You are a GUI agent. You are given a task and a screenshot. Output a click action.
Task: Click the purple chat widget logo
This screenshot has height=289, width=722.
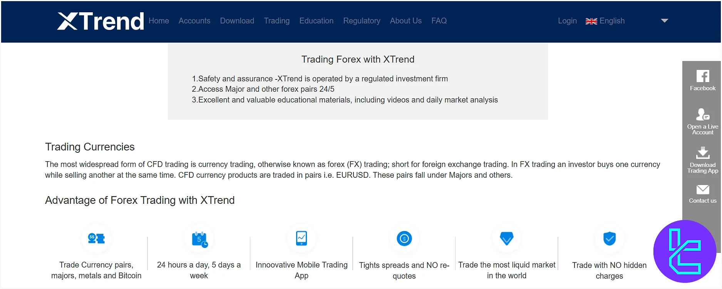(685, 251)
